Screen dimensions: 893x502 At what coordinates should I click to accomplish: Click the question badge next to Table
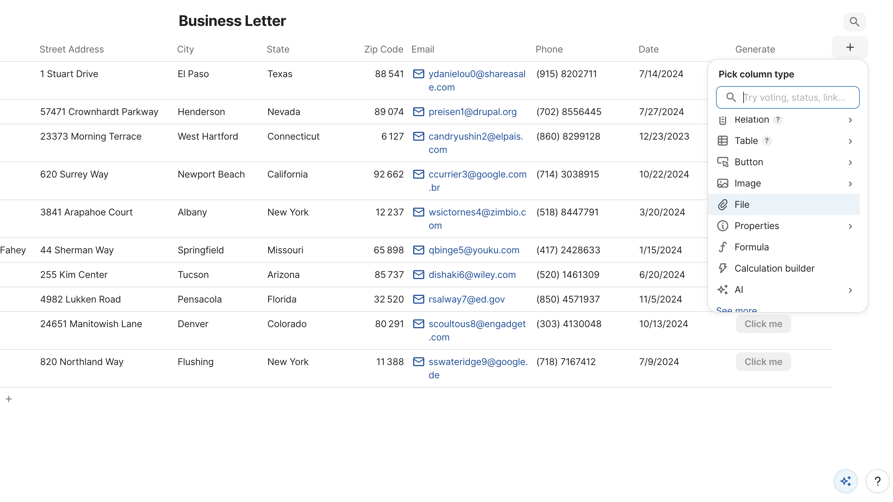[767, 141]
